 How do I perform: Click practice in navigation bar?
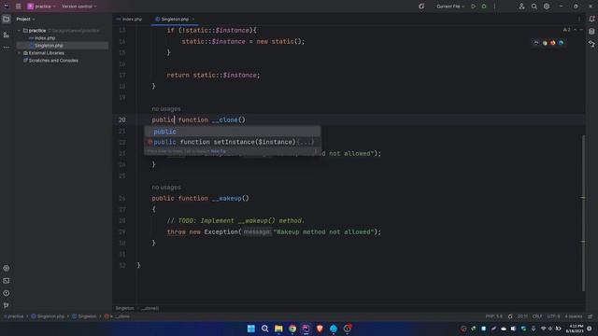[14, 316]
